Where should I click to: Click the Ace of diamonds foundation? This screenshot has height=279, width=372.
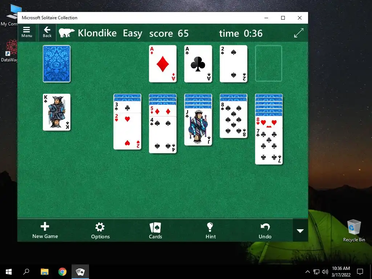click(163, 64)
